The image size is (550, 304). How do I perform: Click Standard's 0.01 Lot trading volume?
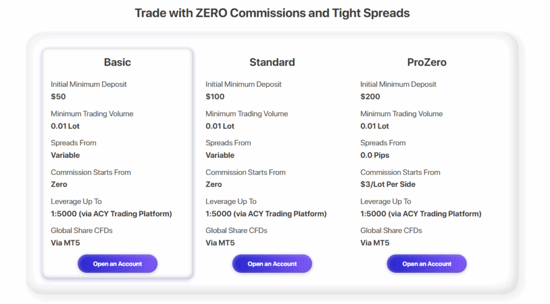[x=220, y=126]
